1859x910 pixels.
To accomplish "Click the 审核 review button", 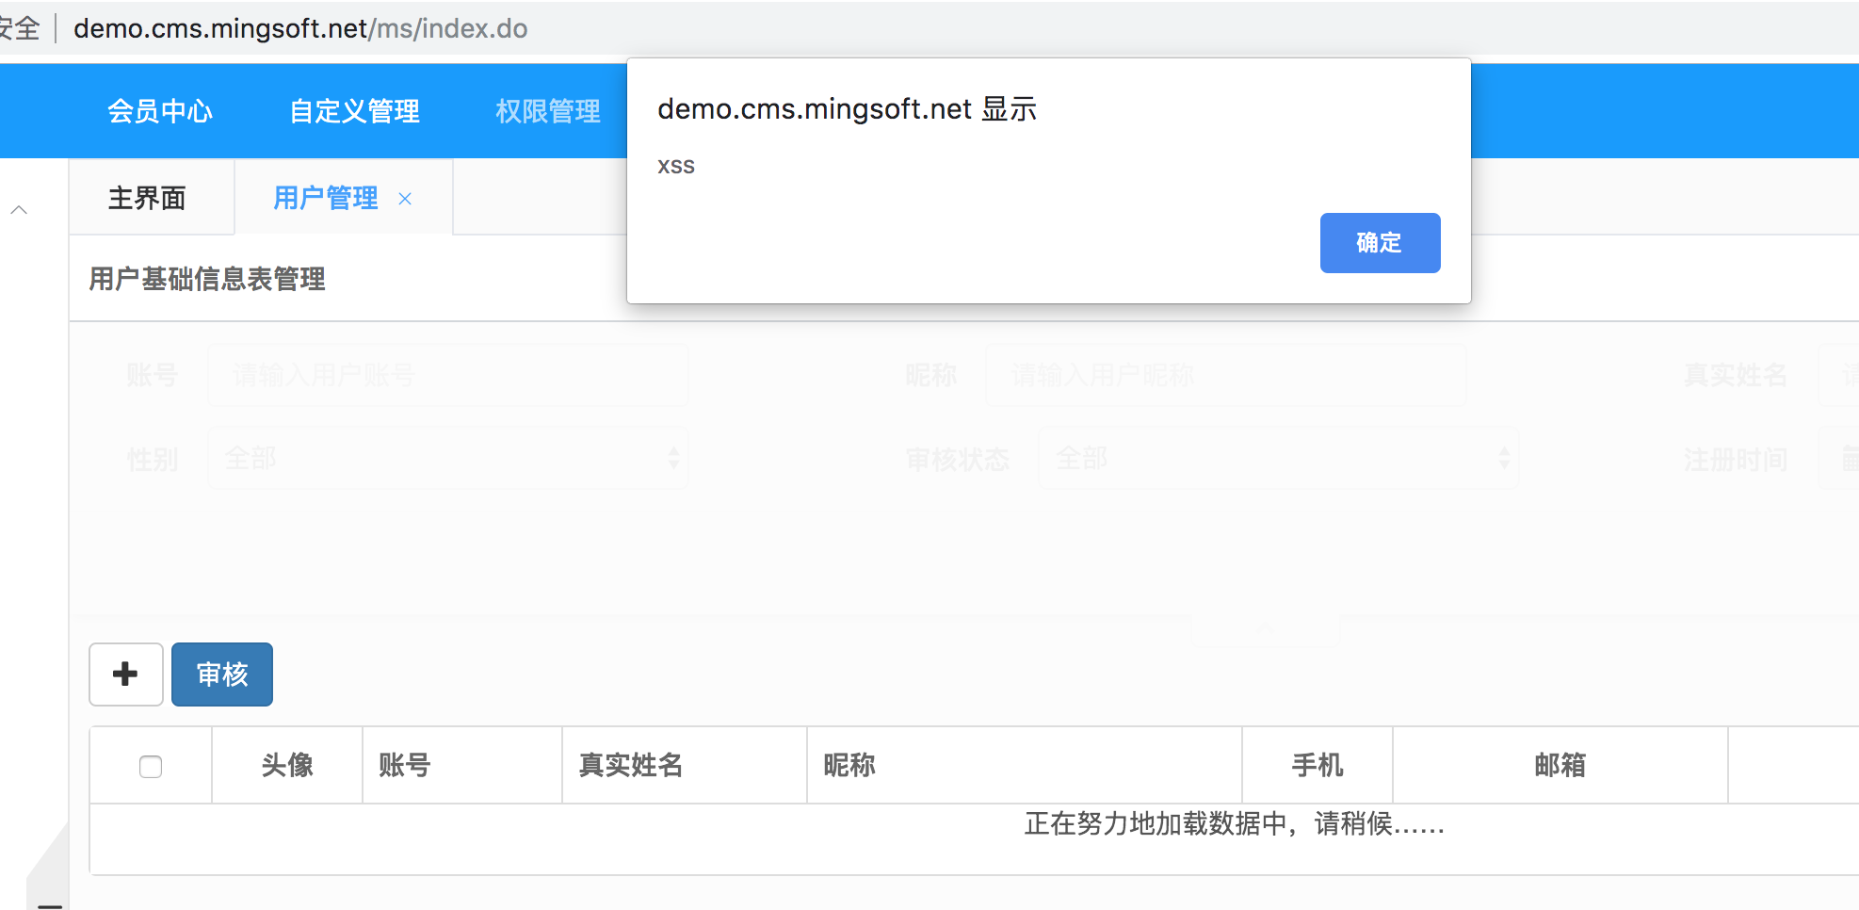I will pos(221,674).
